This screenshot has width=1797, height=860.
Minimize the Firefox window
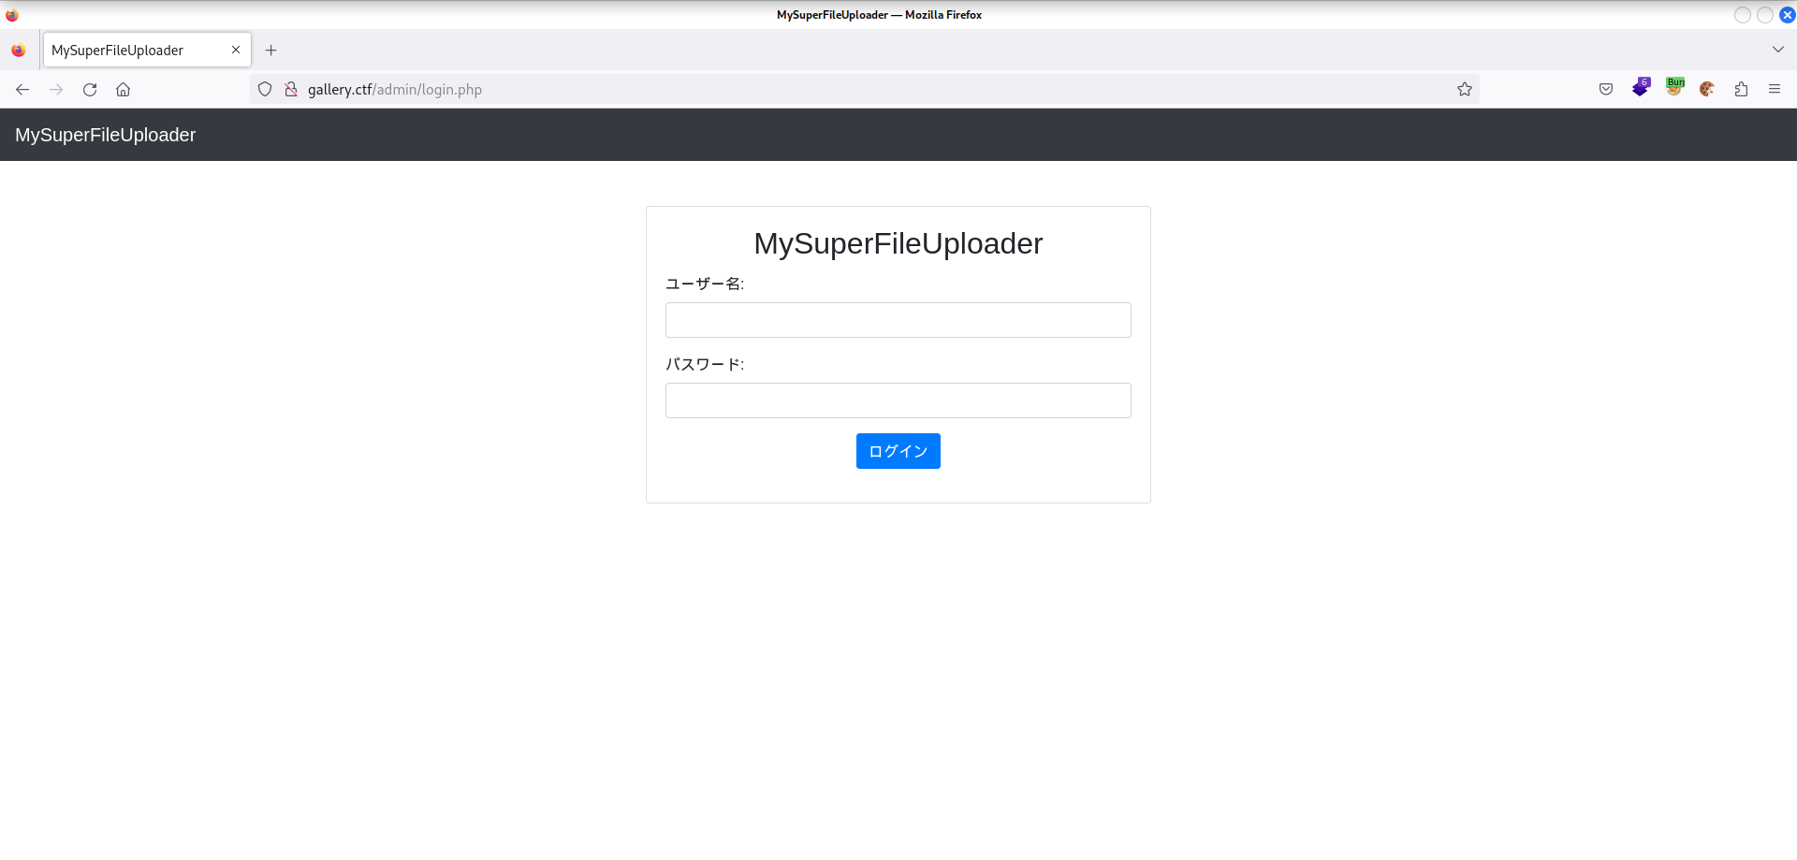1742,15
